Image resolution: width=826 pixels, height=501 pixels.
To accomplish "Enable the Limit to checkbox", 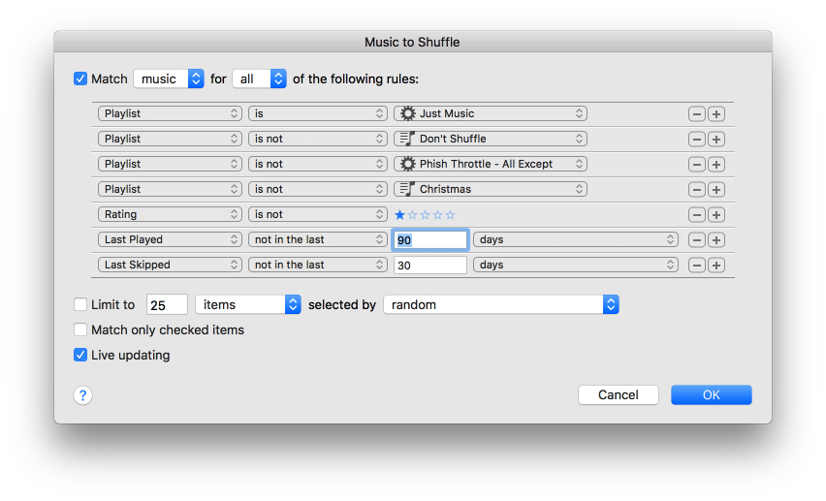I will (x=80, y=304).
